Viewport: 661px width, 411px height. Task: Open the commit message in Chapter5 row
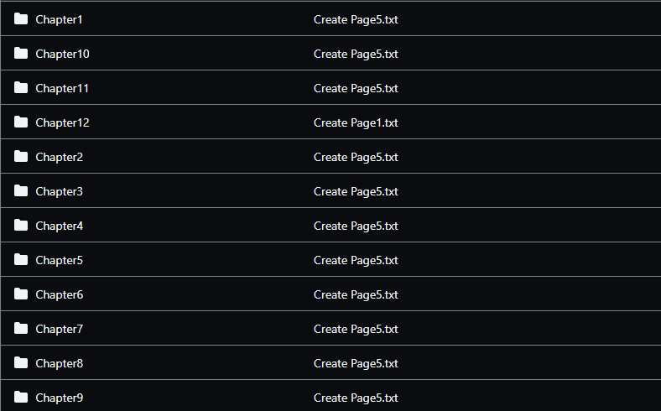tap(356, 261)
